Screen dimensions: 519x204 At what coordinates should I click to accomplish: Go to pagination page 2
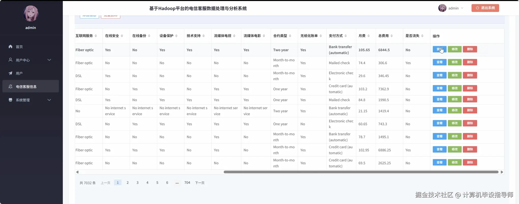click(x=128, y=182)
